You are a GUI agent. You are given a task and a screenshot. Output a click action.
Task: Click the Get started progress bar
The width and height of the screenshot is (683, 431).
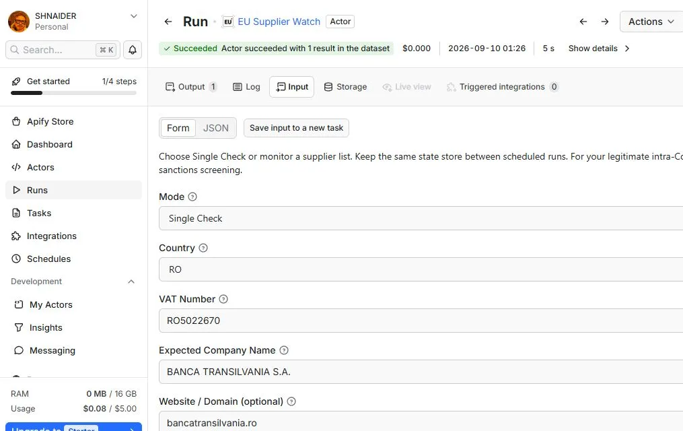(x=73, y=93)
